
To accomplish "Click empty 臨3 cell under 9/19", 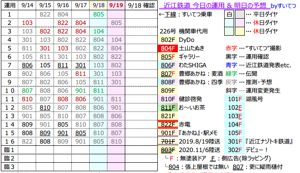I will pyautogui.click(x=116, y=167).
